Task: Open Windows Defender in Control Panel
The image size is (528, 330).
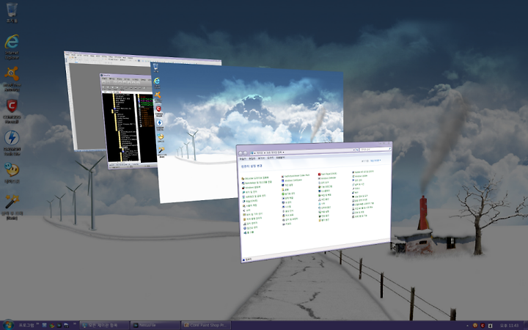Action: click(328, 178)
